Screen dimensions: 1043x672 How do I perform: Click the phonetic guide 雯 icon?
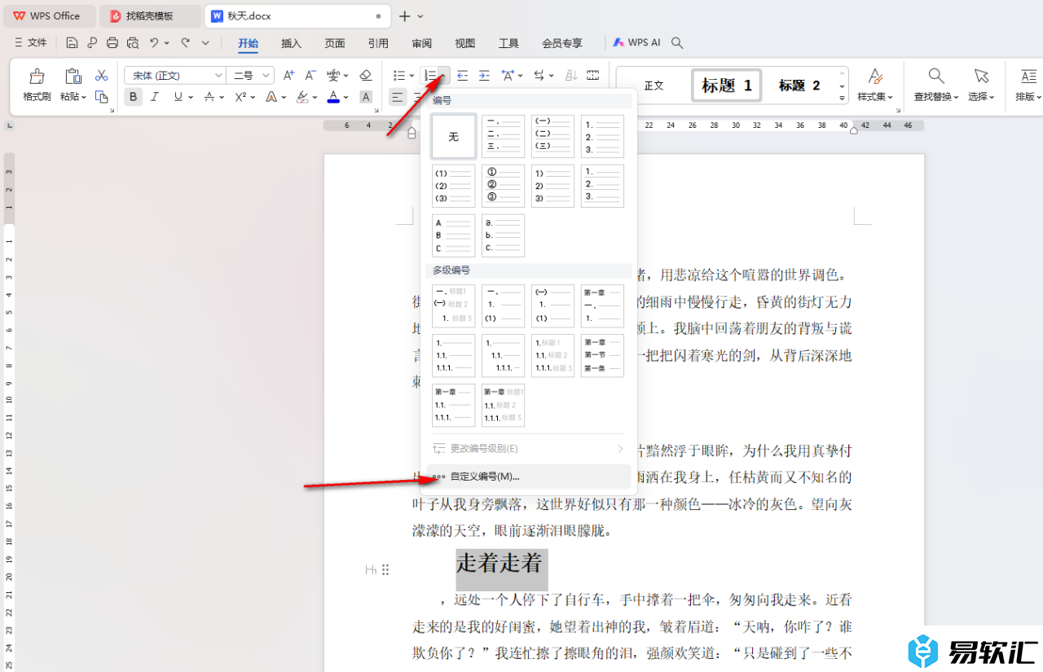point(333,75)
